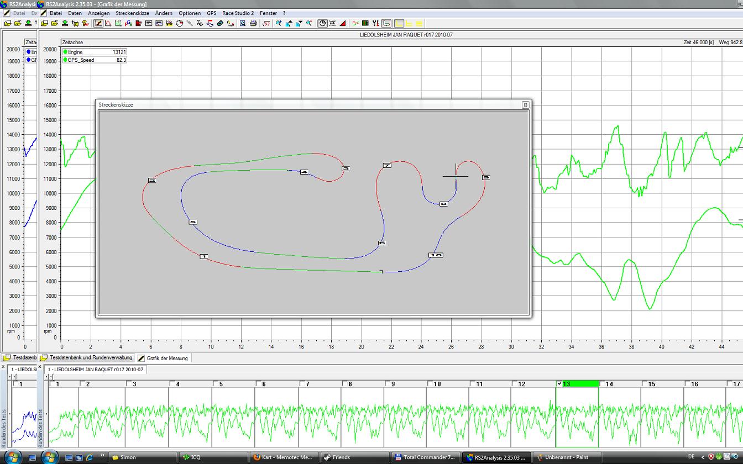Open the Anzeigen menu

point(99,13)
